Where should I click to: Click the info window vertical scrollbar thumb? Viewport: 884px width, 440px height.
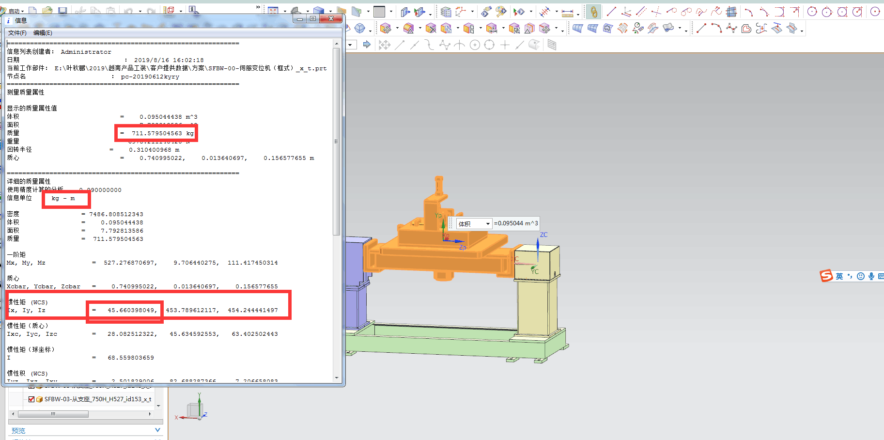337,141
